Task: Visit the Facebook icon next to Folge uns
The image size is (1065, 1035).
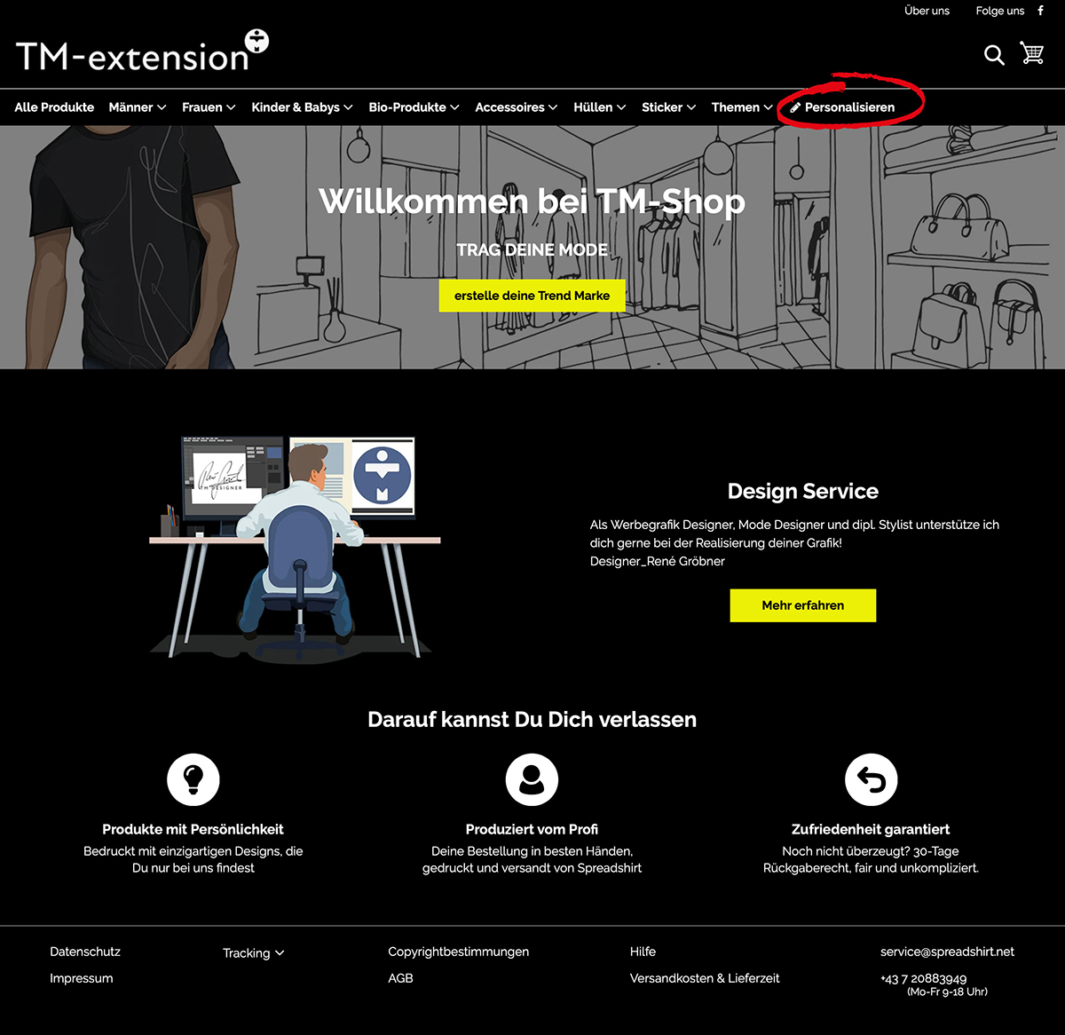Action: [1041, 11]
